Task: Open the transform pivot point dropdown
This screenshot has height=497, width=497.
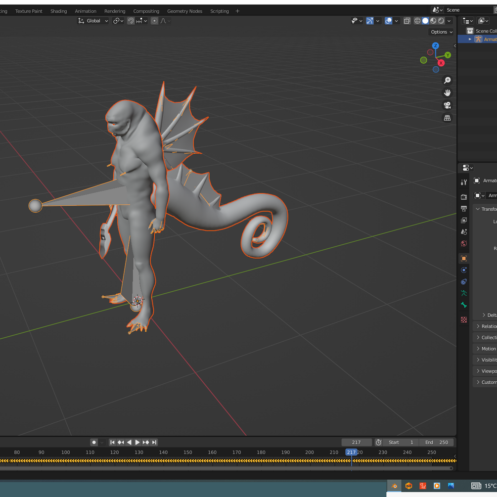Action: coord(118,21)
